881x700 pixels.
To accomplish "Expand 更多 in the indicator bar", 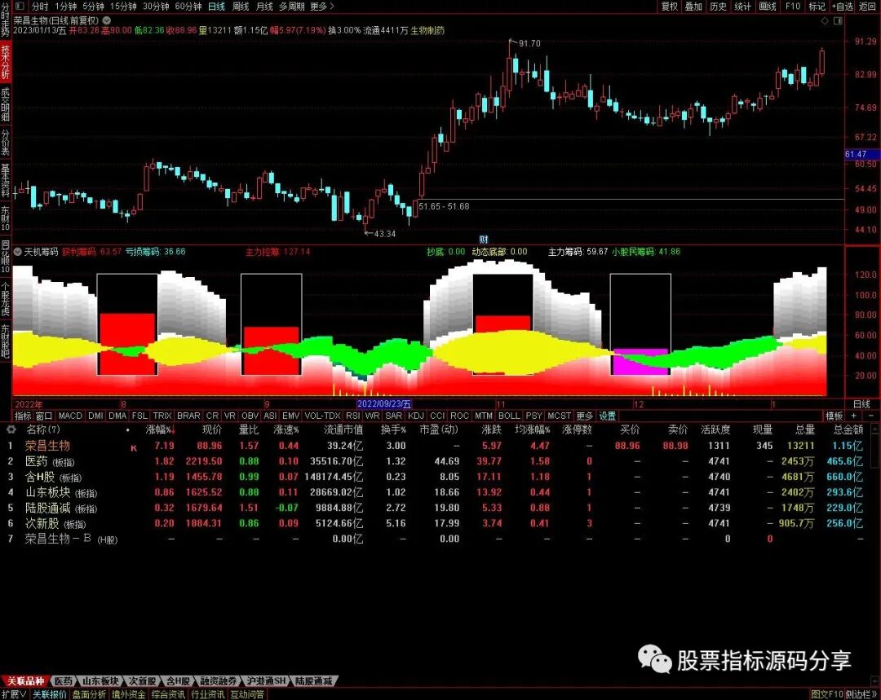I will [584, 416].
